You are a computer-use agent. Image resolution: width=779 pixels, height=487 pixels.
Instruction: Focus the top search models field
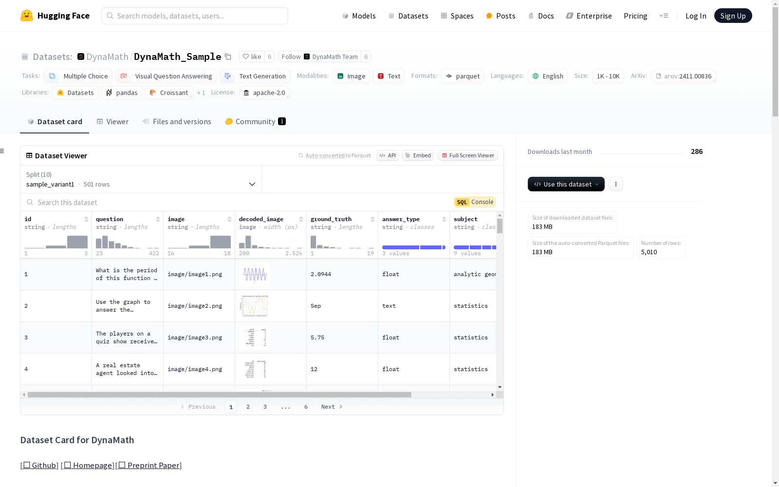[195, 16]
